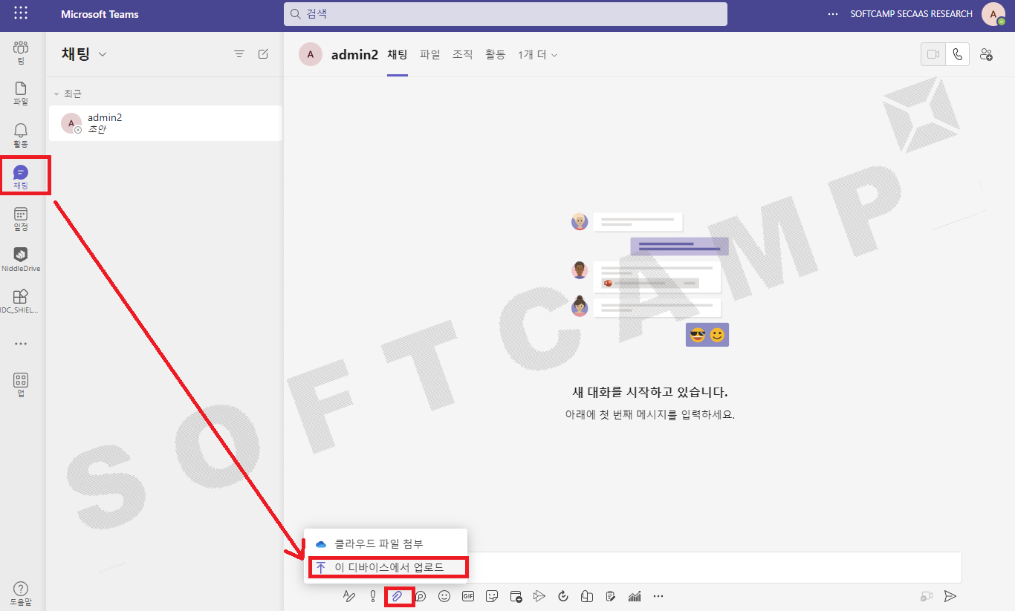Screen dimensions: 1015x611
Task: Switch to the 조직 tab
Action: [x=463, y=54]
